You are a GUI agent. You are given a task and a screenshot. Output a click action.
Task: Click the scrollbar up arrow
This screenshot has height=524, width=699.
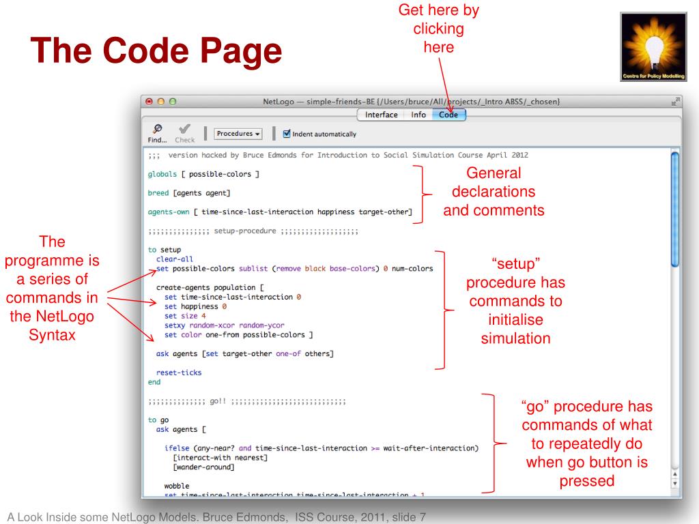[x=675, y=475]
